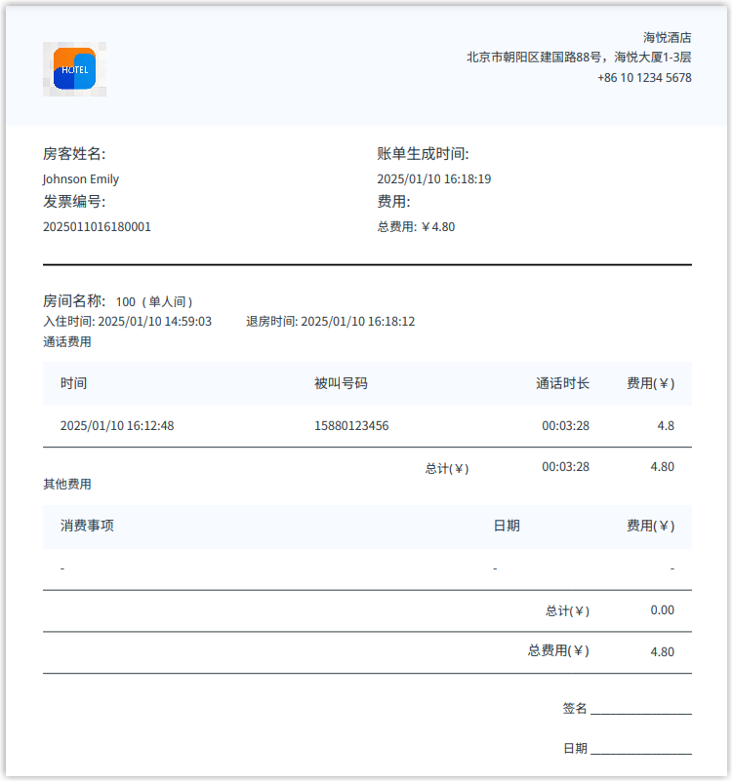The image size is (733, 782).
Task: Click the 被叫号码 column header
Action: point(341,384)
